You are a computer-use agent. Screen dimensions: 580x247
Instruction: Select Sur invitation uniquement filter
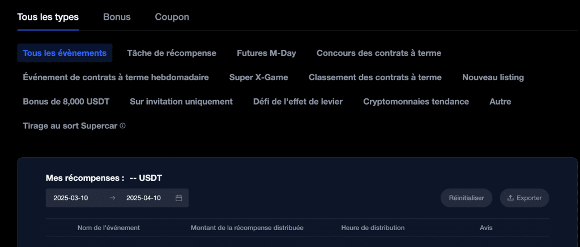tap(181, 102)
